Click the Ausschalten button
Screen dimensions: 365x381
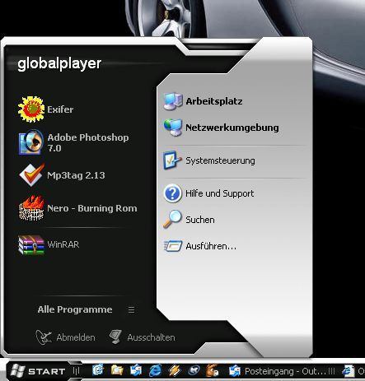click(x=142, y=337)
